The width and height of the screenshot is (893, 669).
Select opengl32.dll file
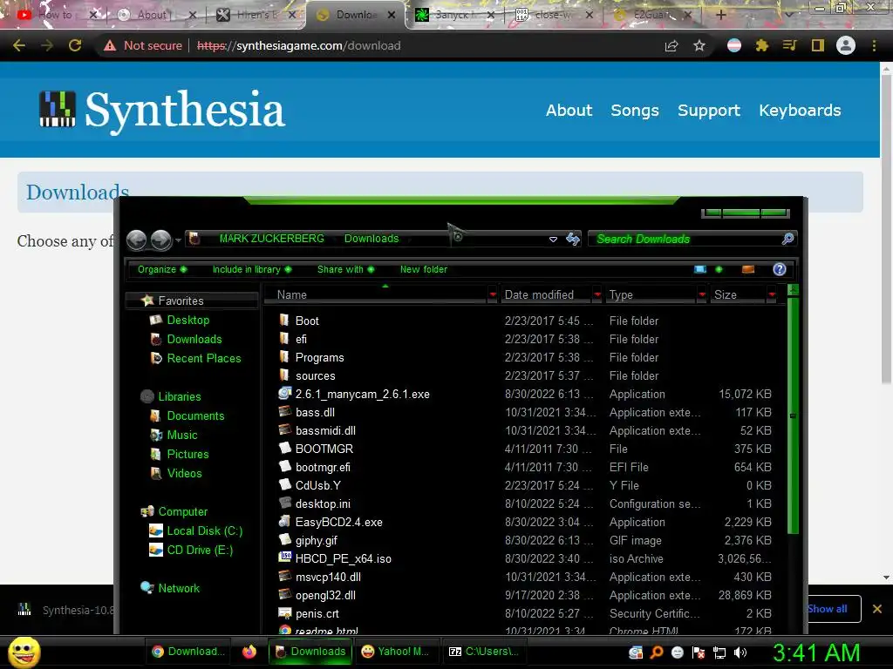(325, 595)
